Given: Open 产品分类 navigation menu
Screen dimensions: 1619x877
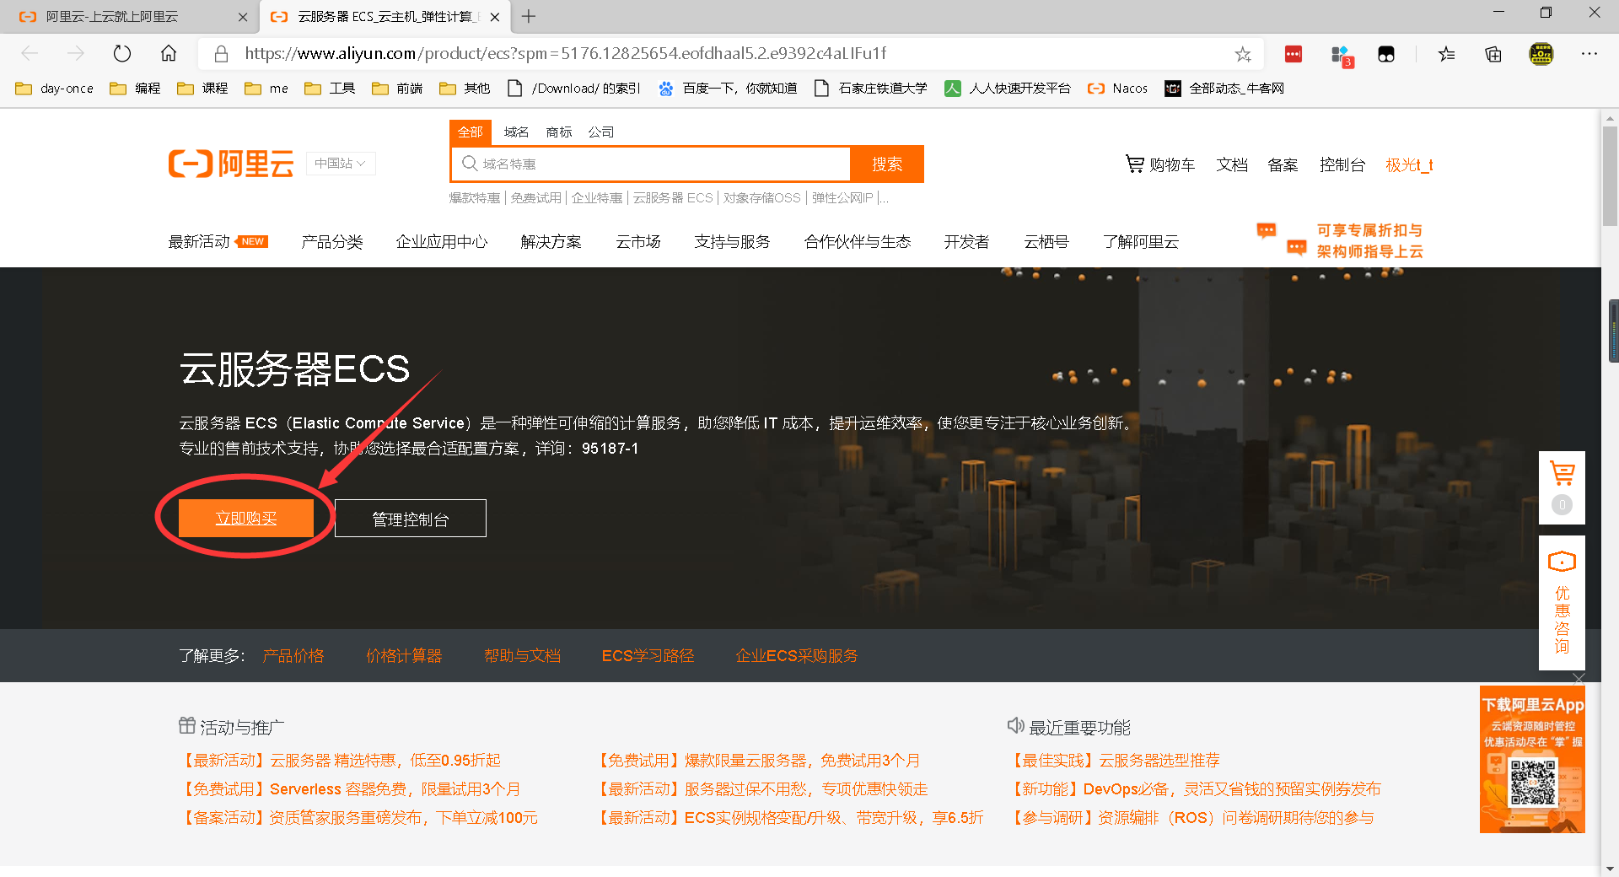Looking at the screenshot, I should [331, 242].
